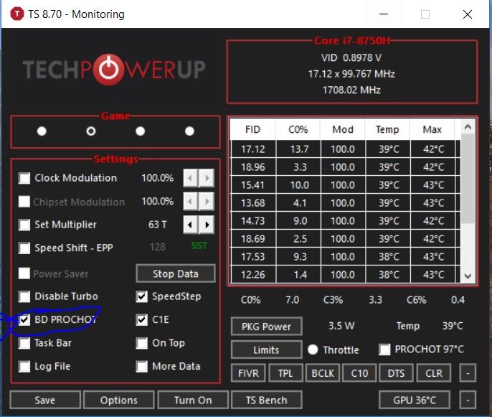Select the first Game profile radio button
This screenshot has width=492, height=417.
(42, 131)
